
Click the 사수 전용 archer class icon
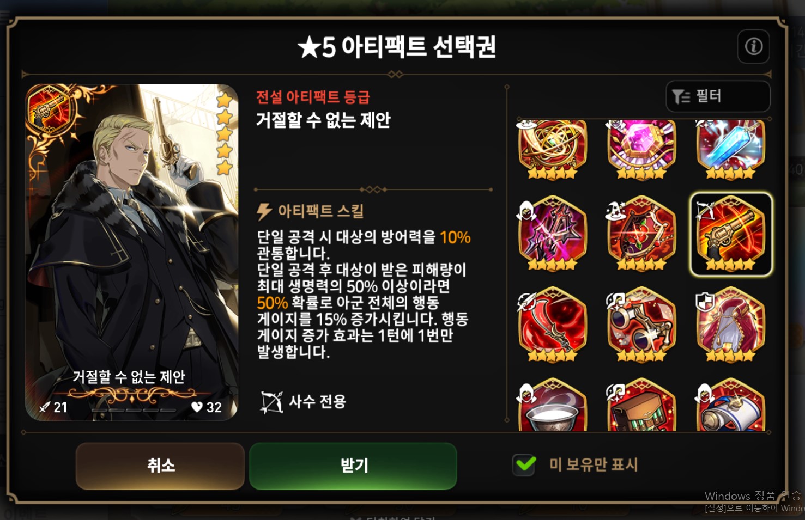271,402
